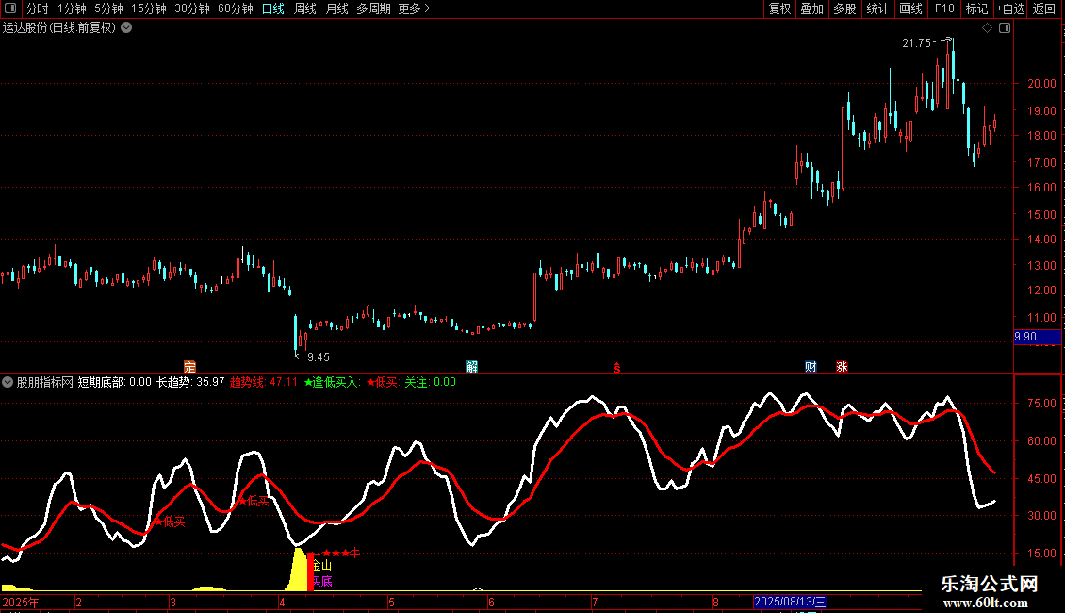Click the 趋势线: 47.11 indicator value
This screenshot has width=1065, height=613.
tap(264, 382)
